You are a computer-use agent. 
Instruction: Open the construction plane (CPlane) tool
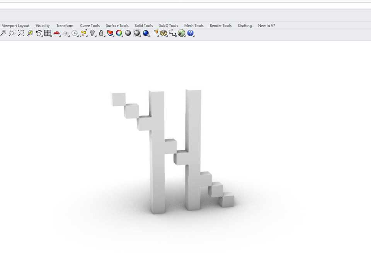click(66, 34)
